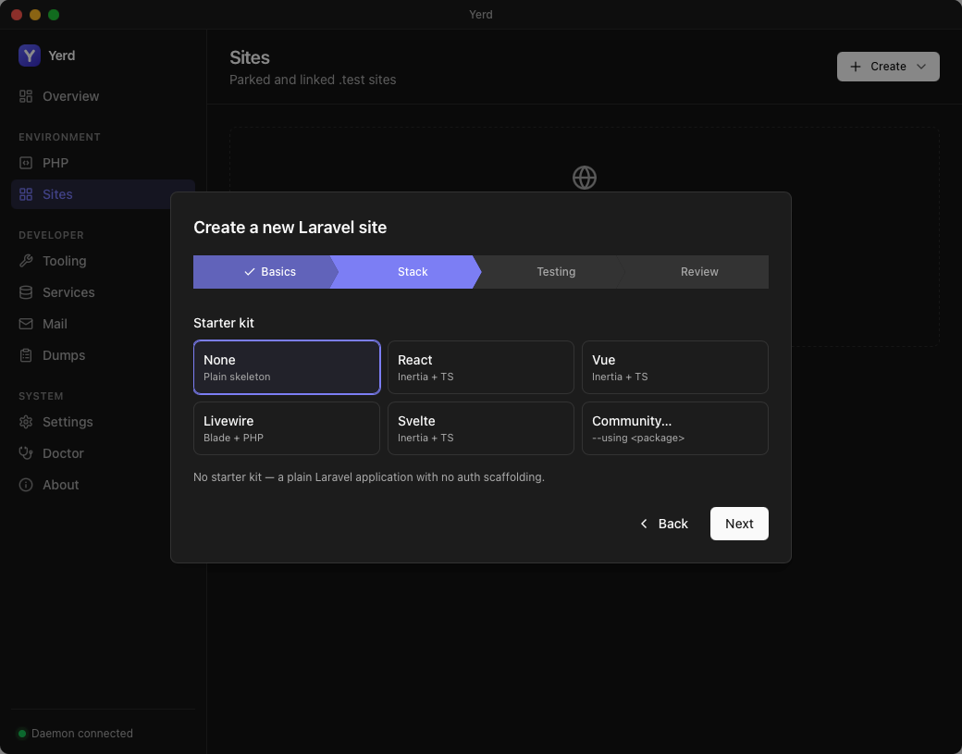Viewport: 962px width, 754px height.
Task: Click the Sites page heading
Action: [x=250, y=57]
